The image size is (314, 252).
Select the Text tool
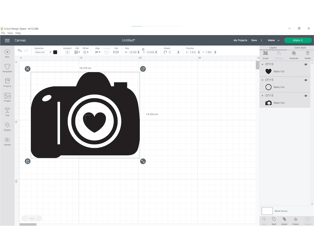(7, 111)
